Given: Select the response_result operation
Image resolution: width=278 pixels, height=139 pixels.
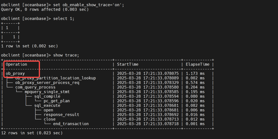Looking at the screenshot, I should click(x=61, y=115).
